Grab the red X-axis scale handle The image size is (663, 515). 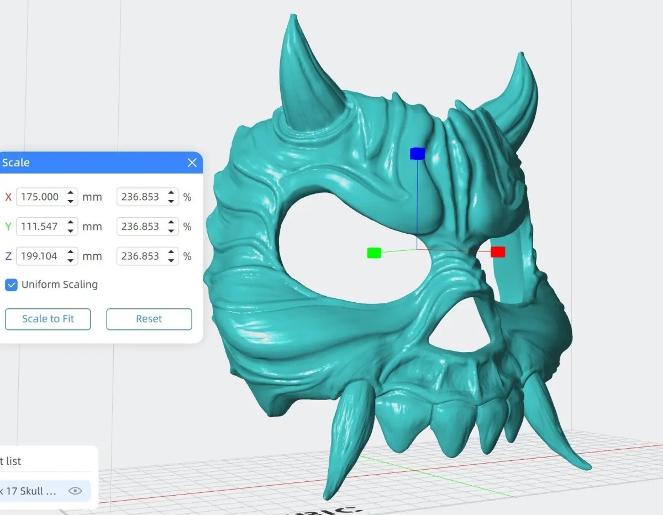(498, 252)
